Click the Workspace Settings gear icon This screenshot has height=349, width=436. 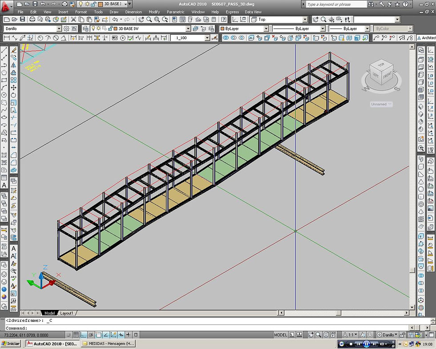tap(66, 28)
